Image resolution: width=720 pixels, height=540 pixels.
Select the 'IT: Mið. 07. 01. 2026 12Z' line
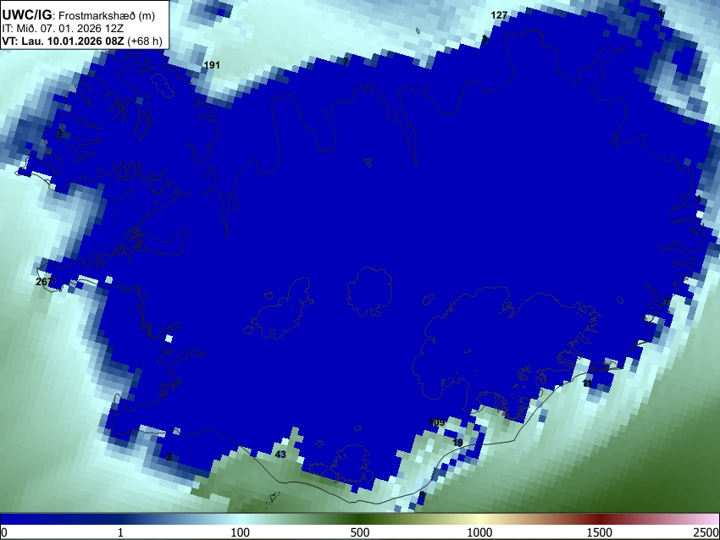pos(63,29)
